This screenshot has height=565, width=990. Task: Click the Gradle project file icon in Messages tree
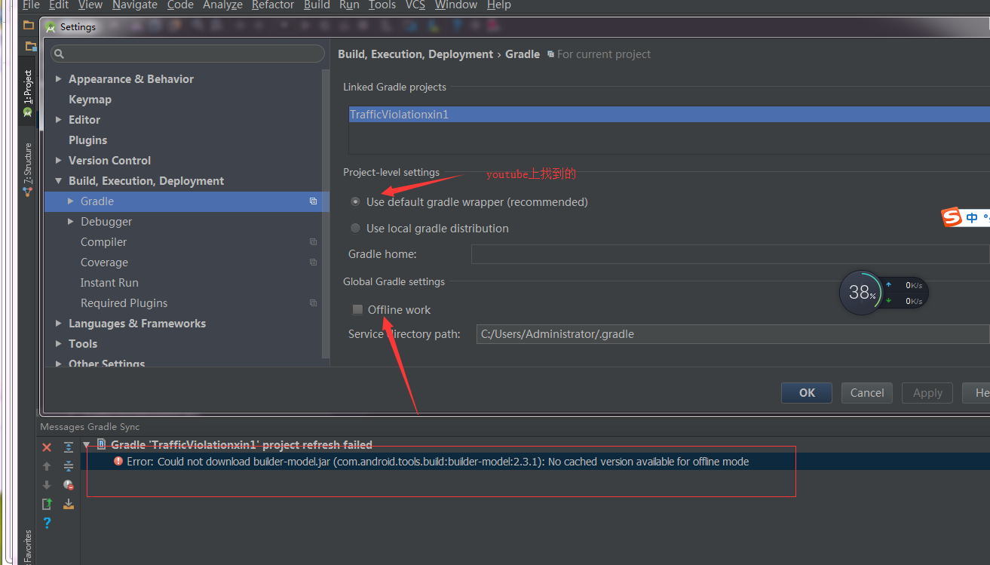tap(101, 444)
